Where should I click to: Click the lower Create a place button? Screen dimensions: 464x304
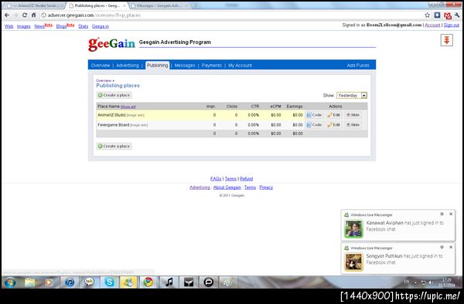[114, 146]
